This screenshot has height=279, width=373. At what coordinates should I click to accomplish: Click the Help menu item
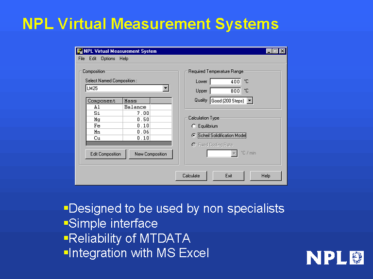point(124,59)
